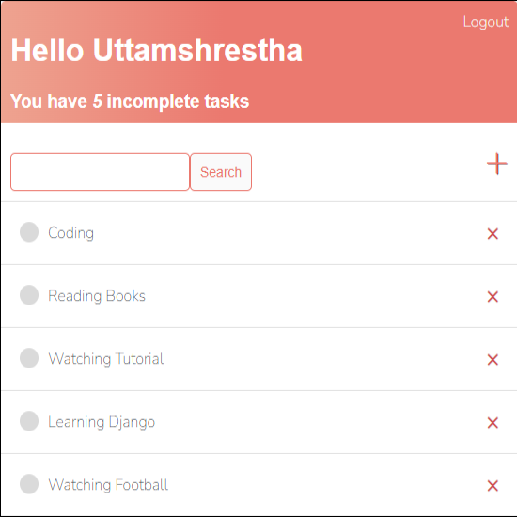
Task: Open the Watching Football task link
Action: [x=108, y=485]
